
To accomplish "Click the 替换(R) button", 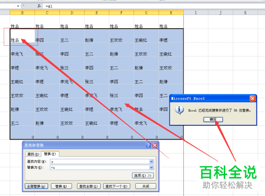I will point(61,186).
